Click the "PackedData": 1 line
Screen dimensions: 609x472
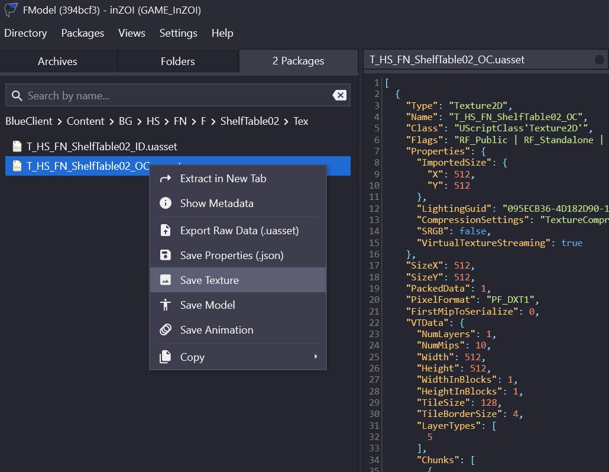pyautogui.click(x=448, y=289)
